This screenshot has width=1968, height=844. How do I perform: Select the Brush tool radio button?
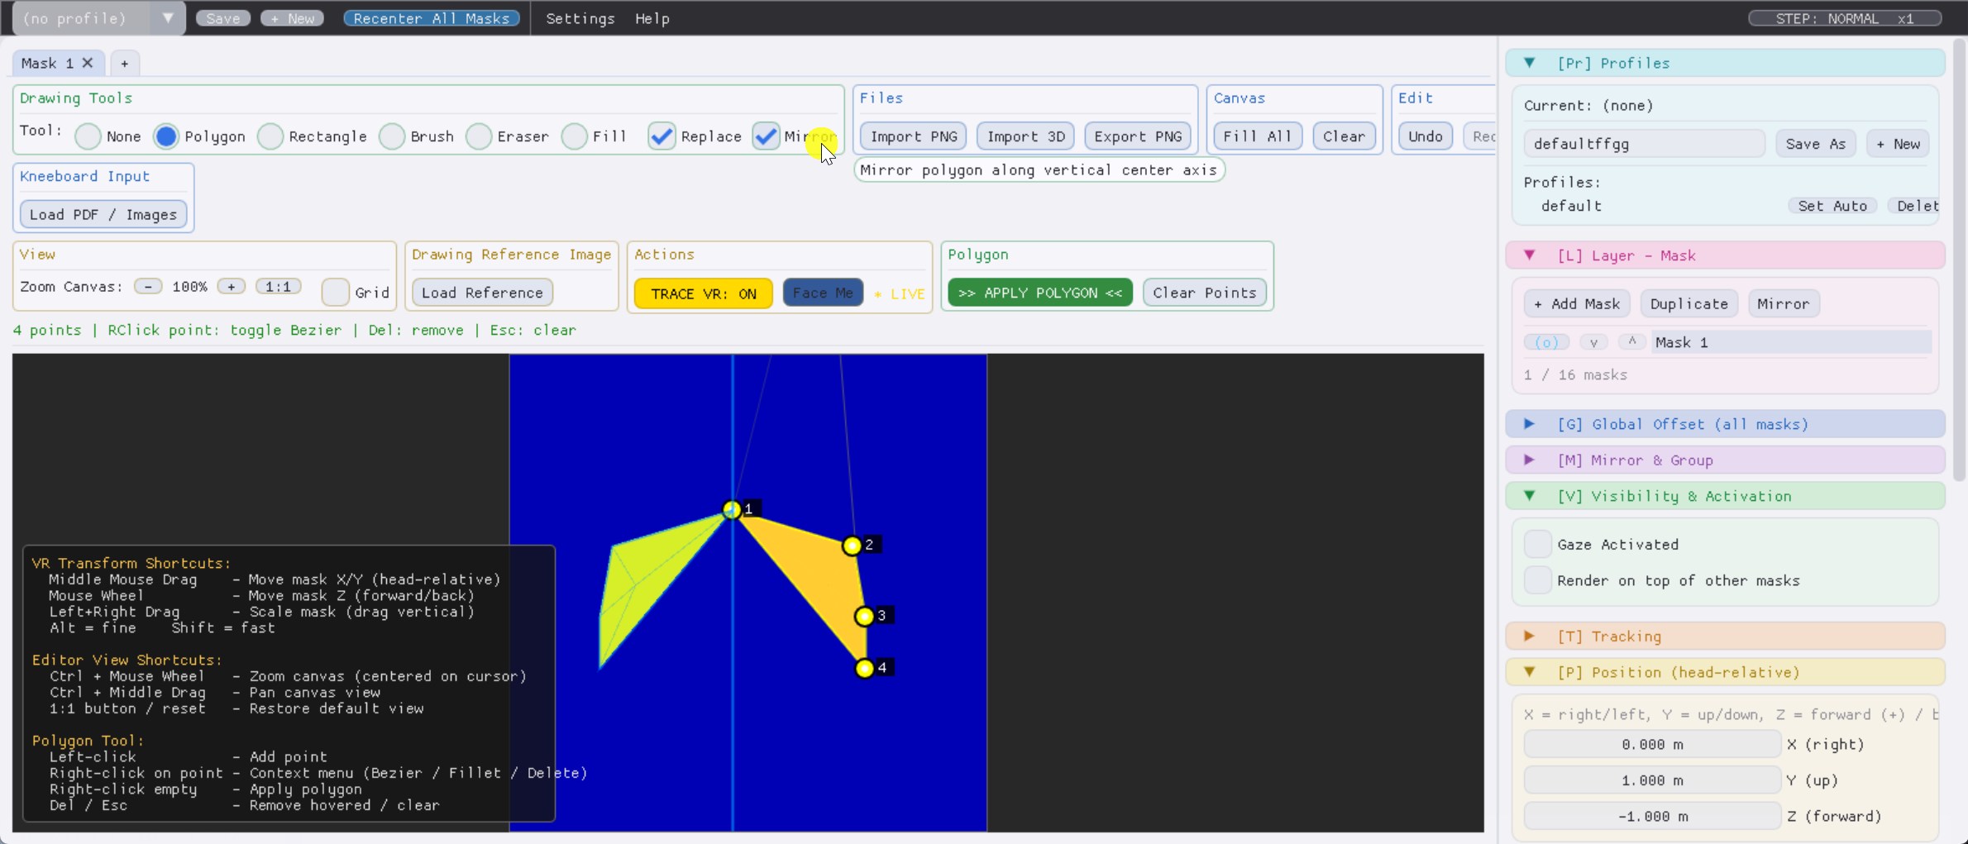(392, 136)
